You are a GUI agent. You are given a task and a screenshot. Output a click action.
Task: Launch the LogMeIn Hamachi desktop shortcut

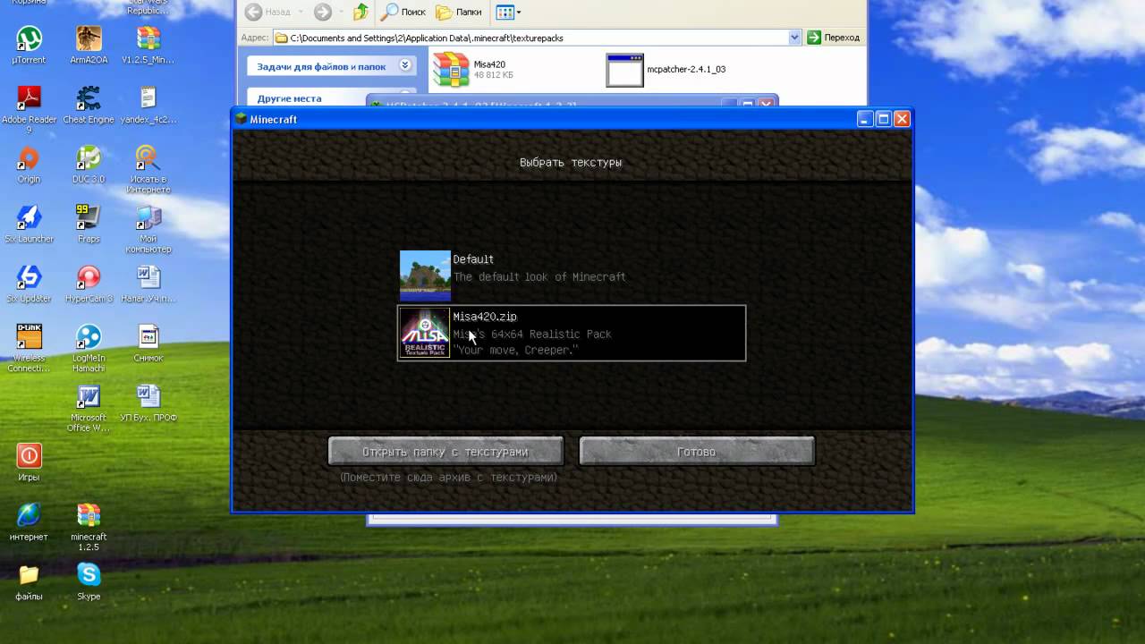tap(89, 349)
